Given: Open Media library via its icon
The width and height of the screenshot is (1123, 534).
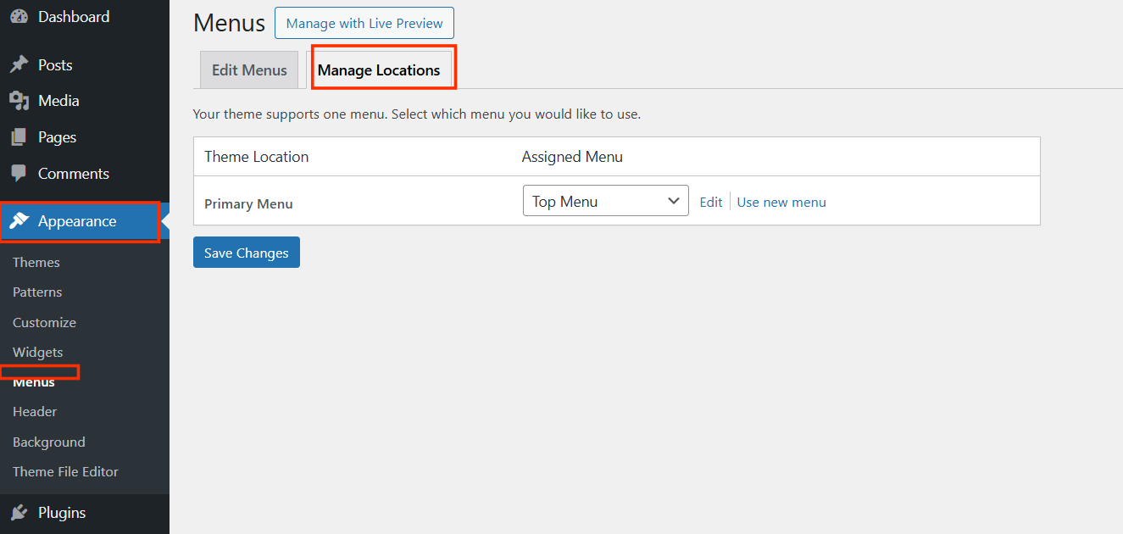Looking at the screenshot, I should pos(19,100).
